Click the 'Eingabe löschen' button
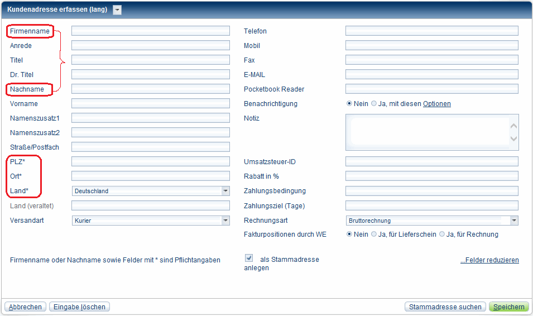This screenshot has height=316, width=533. pos(80,307)
